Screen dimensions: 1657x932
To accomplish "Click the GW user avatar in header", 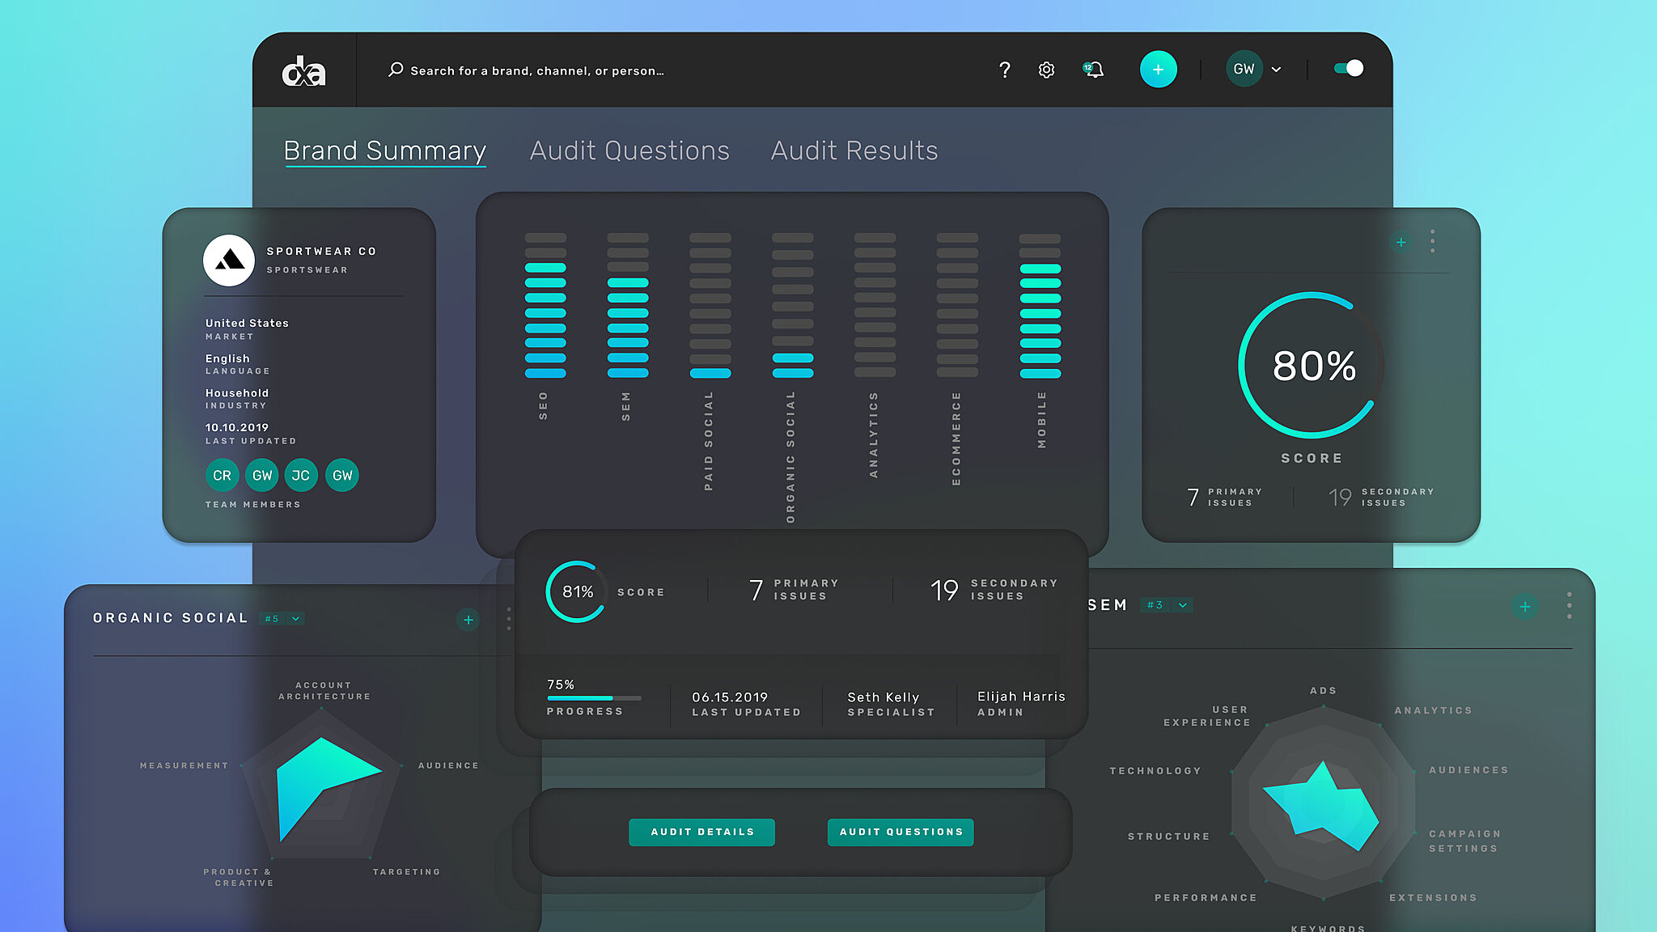I will [1244, 70].
